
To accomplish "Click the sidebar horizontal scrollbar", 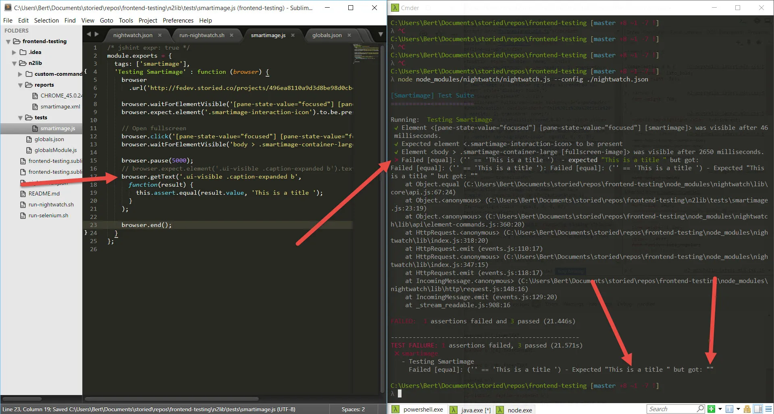I will pos(23,399).
